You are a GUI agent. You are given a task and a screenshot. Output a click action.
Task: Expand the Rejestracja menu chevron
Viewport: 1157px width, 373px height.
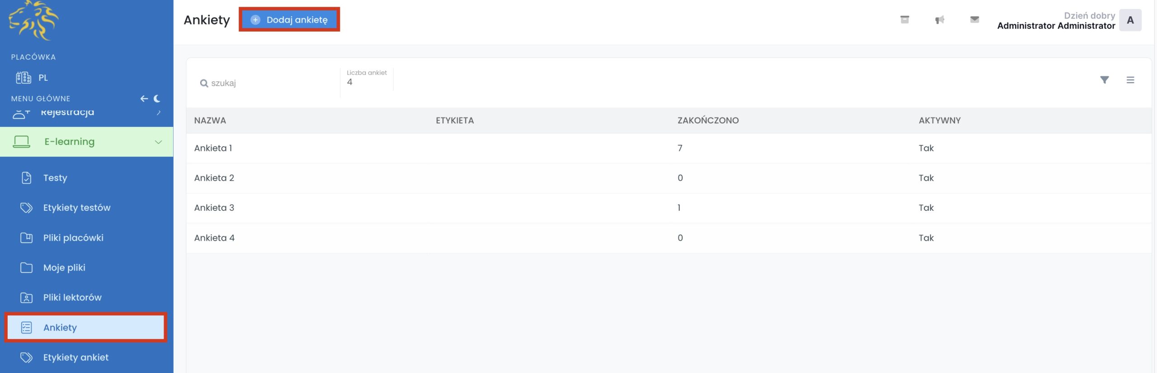[x=159, y=112]
